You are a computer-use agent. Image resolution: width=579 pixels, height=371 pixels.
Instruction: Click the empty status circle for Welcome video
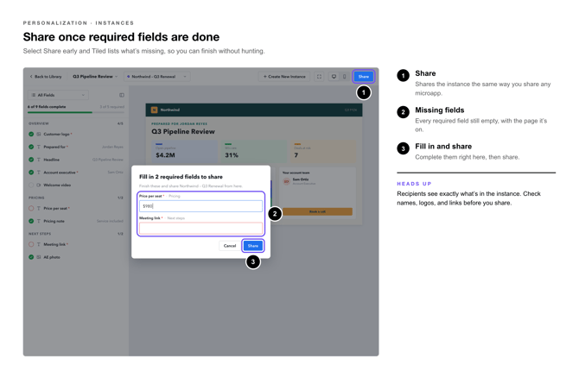pos(31,185)
